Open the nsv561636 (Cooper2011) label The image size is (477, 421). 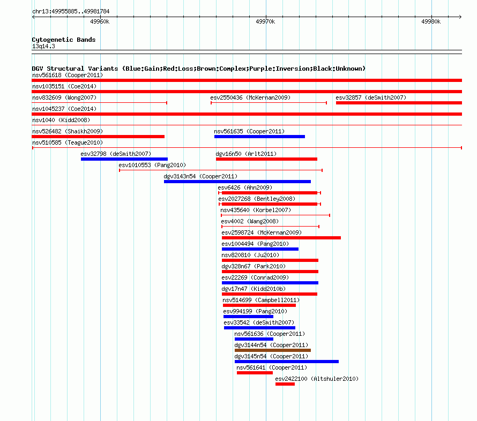tap(270, 334)
